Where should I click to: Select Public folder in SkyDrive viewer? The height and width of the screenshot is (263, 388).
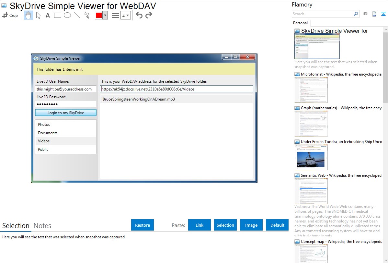[65, 149]
